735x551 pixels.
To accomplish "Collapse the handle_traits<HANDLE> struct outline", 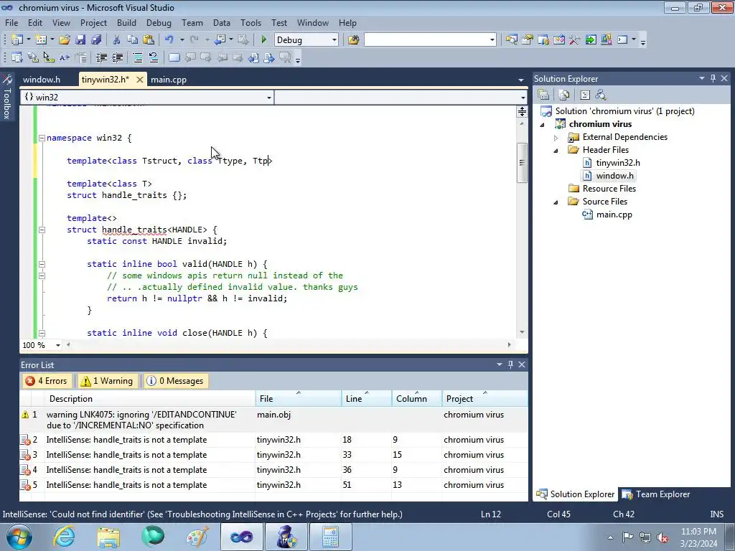I will (42, 230).
